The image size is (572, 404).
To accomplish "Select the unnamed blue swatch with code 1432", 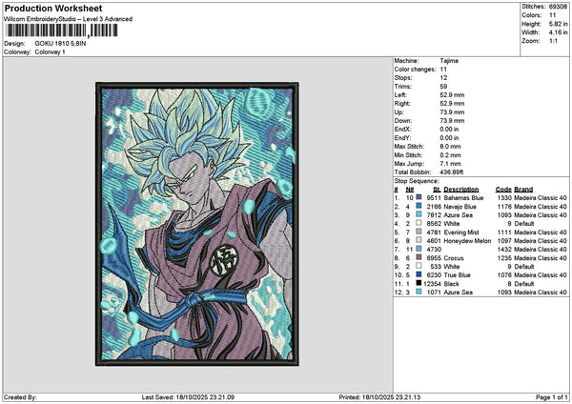I will click(419, 249).
